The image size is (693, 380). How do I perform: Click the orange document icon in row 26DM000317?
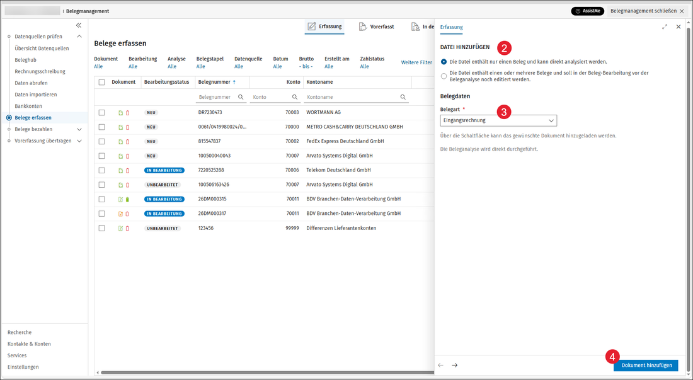click(121, 214)
